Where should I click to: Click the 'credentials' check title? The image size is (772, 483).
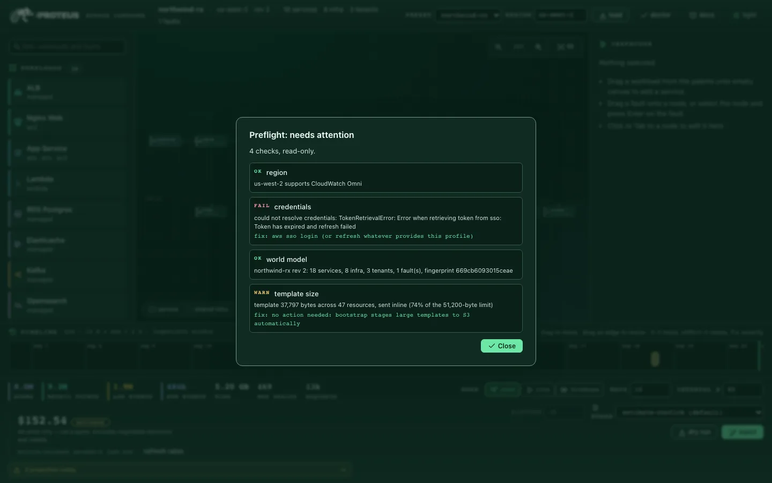pyautogui.click(x=293, y=207)
